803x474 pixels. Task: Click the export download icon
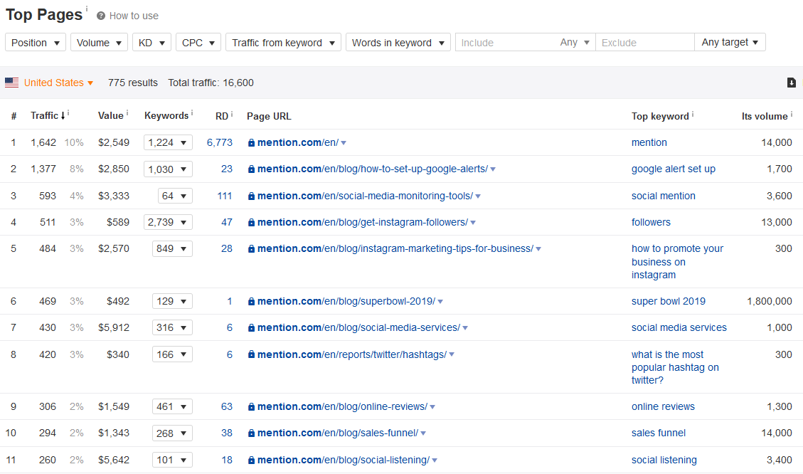791,83
